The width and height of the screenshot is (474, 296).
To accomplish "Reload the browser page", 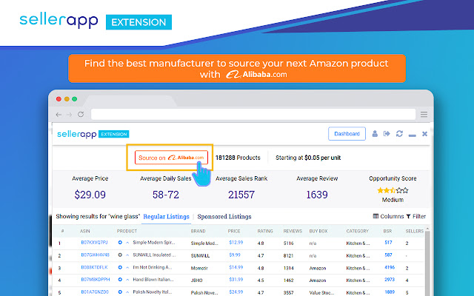I will point(81,115).
